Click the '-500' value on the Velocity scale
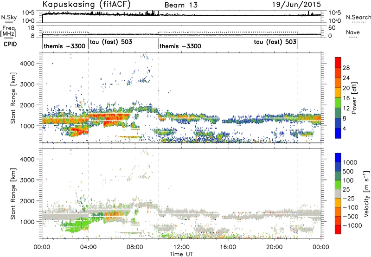 (351, 216)
